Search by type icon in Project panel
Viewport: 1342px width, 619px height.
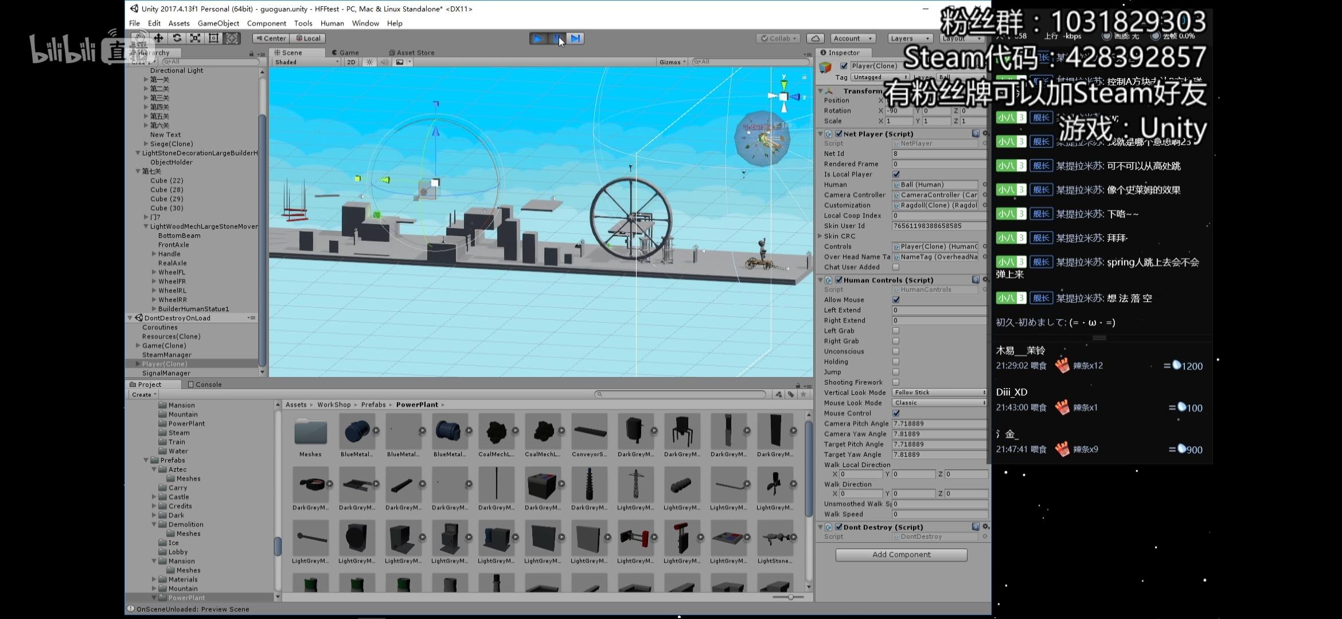tap(778, 394)
